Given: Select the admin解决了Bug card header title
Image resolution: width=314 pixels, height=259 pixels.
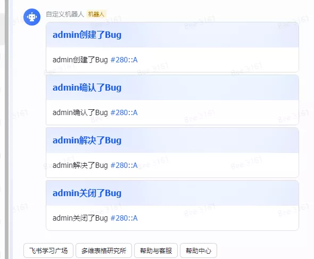Looking at the screenshot, I should [87, 140].
